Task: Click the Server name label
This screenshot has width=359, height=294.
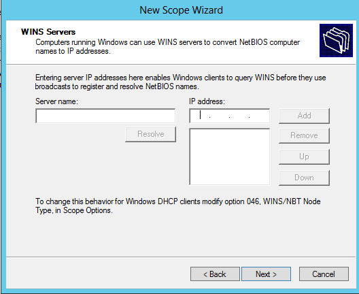Action: tap(57, 101)
